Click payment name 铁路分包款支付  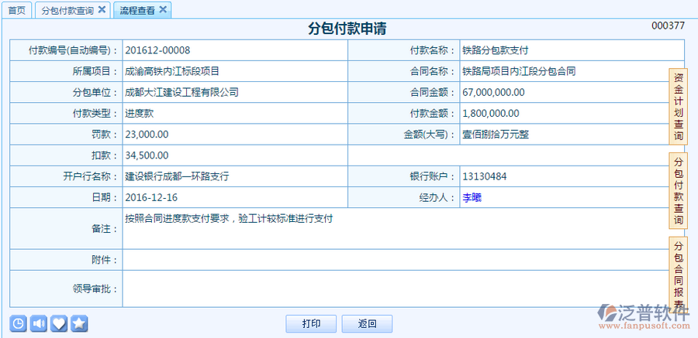496,50
